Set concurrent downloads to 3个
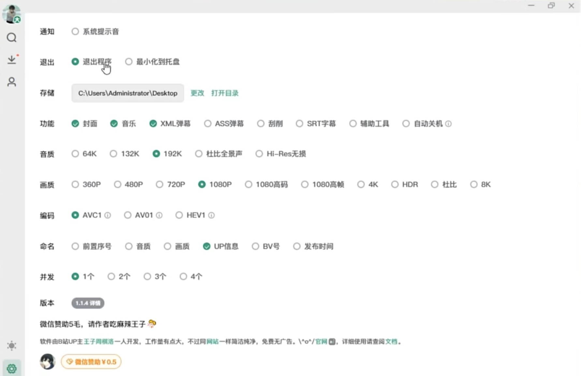The width and height of the screenshot is (581, 376). [x=147, y=276]
